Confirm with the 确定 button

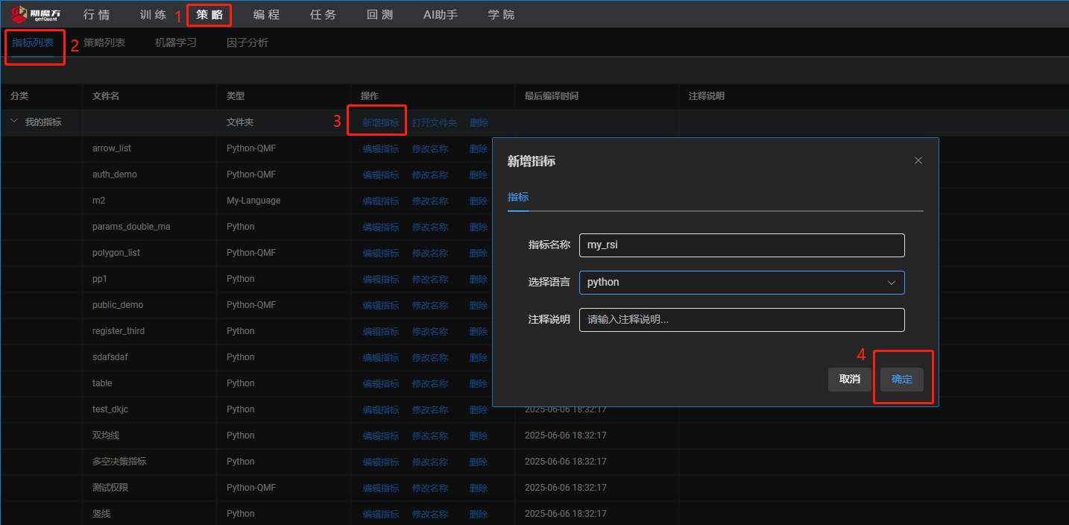click(902, 379)
